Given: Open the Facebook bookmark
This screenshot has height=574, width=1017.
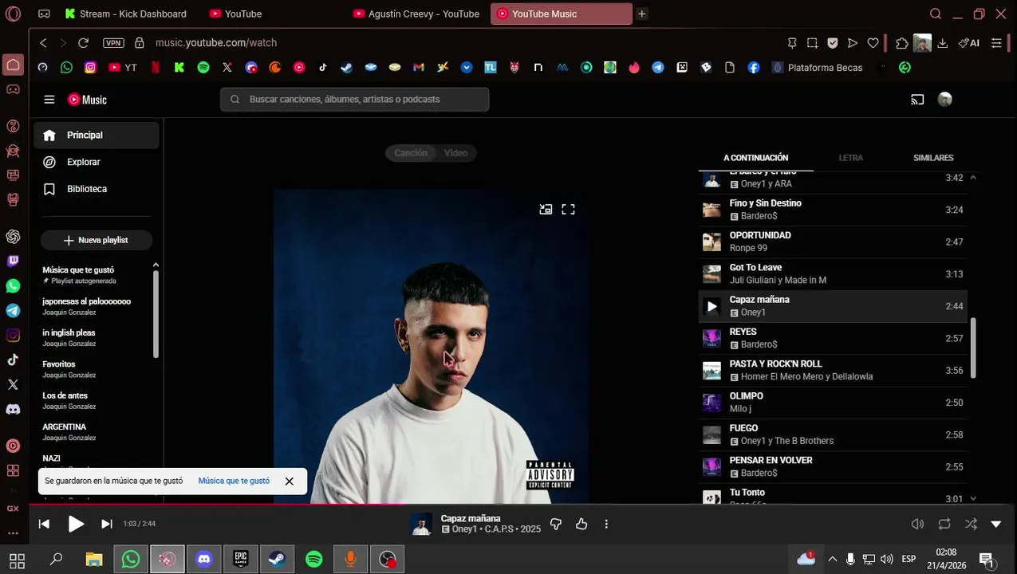Looking at the screenshot, I should [754, 68].
